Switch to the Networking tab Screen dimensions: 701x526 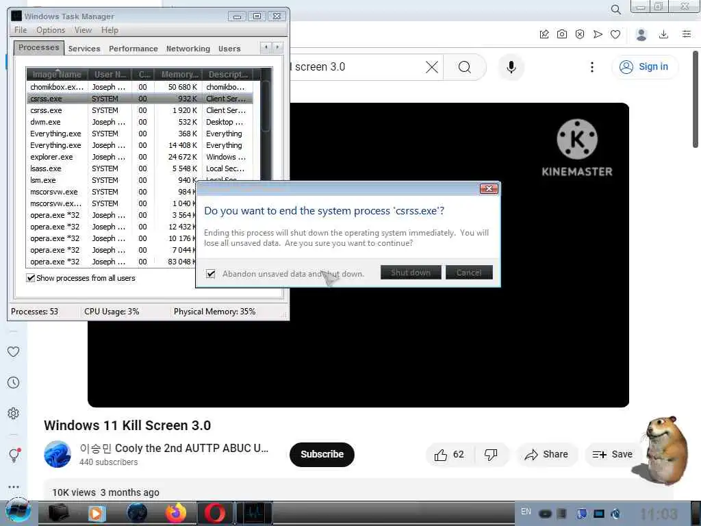coord(188,49)
